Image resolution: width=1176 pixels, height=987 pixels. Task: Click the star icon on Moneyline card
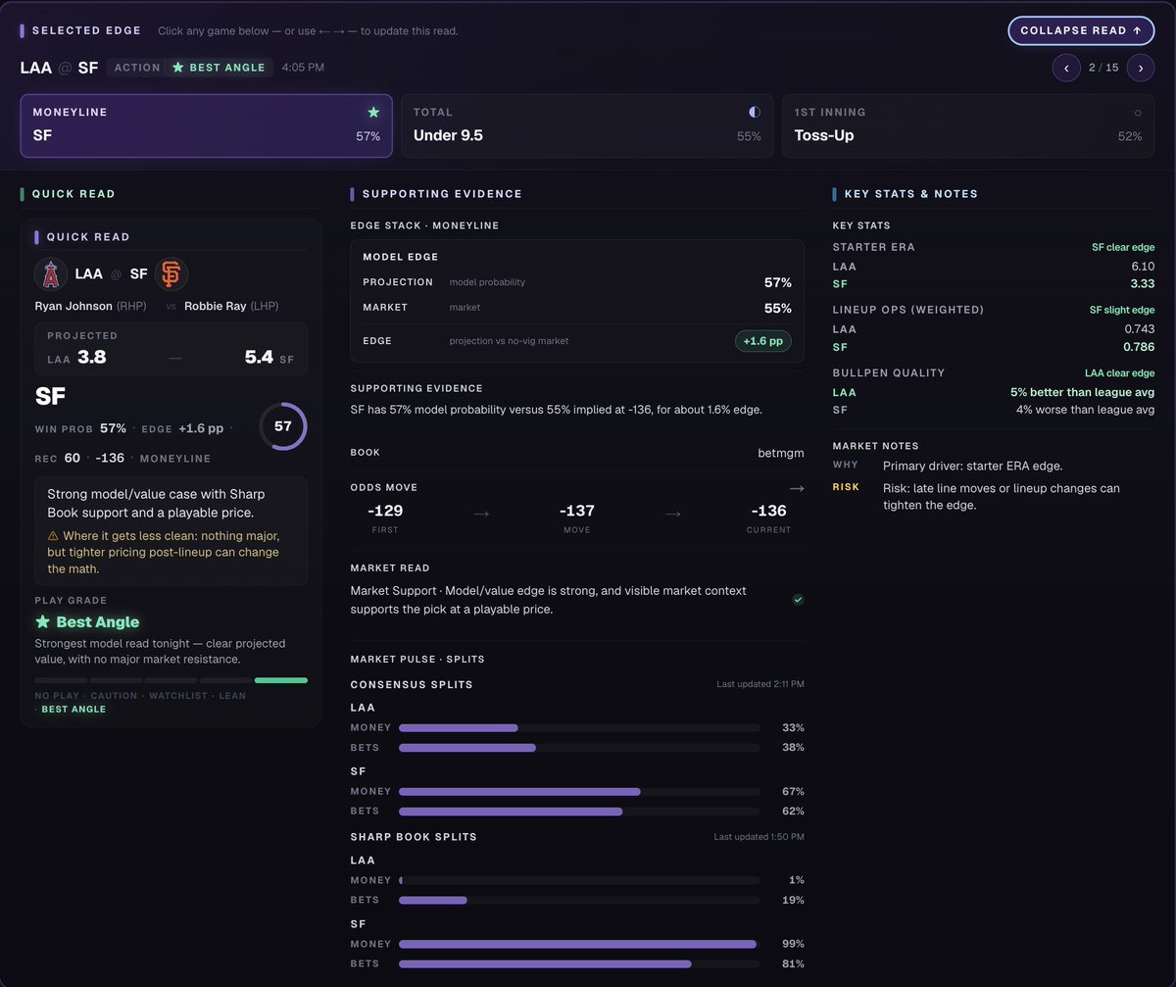click(373, 113)
